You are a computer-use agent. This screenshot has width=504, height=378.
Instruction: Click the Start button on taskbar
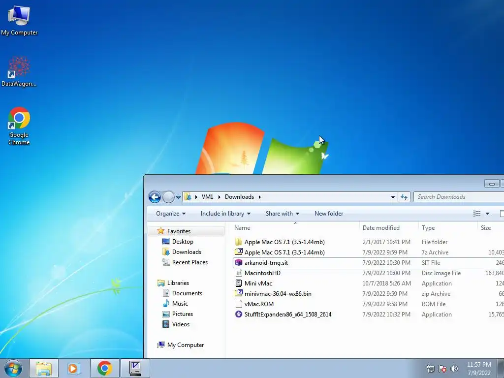click(x=13, y=368)
